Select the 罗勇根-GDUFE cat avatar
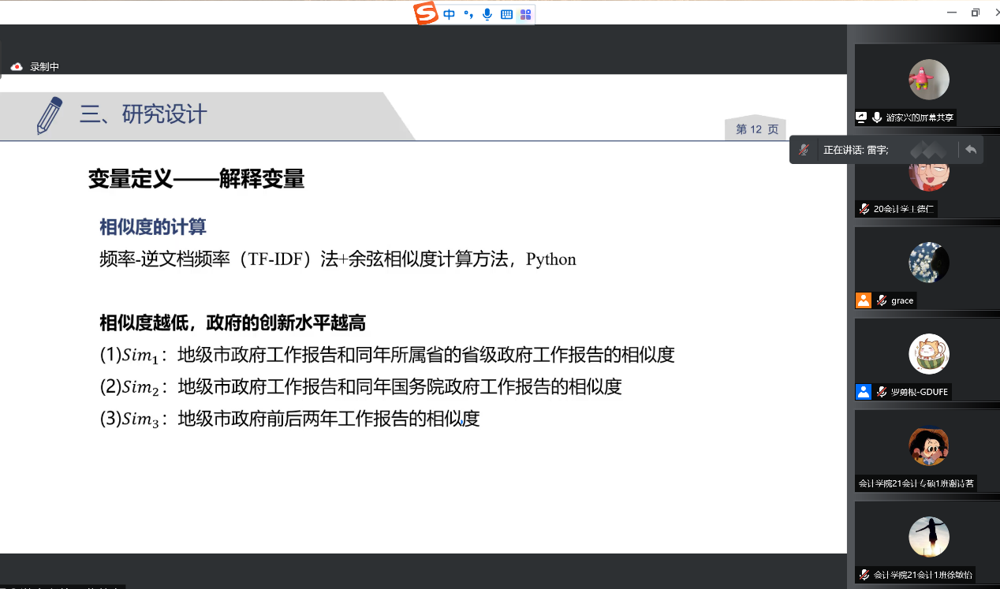The width and height of the screenshot is (1000, 589). pyautogui.click(x=928, y=354)
